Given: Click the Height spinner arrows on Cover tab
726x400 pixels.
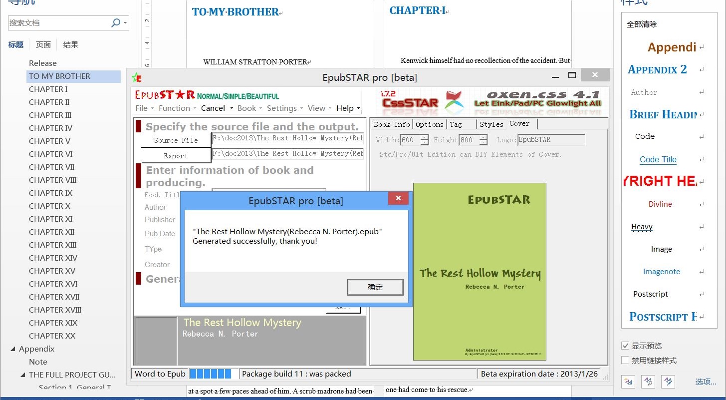Looking at the screenshot, I should pos(483,140).
